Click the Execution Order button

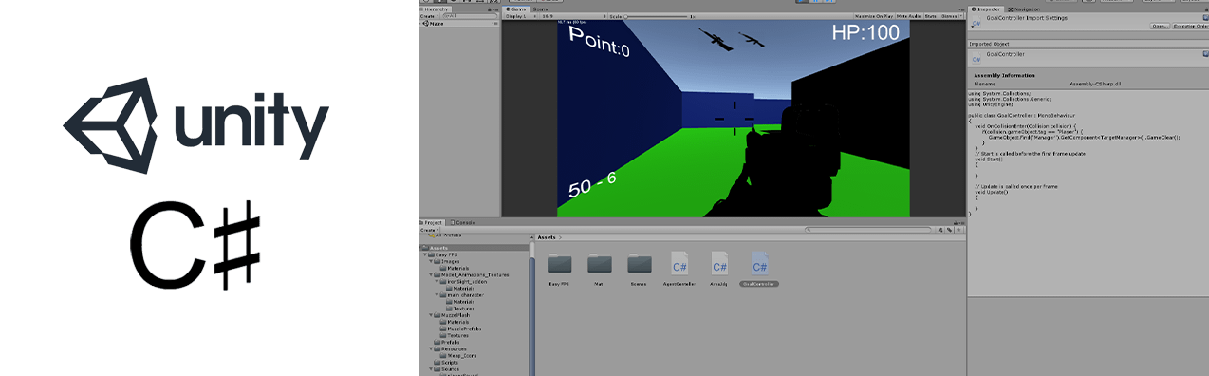pos(1190,26)
